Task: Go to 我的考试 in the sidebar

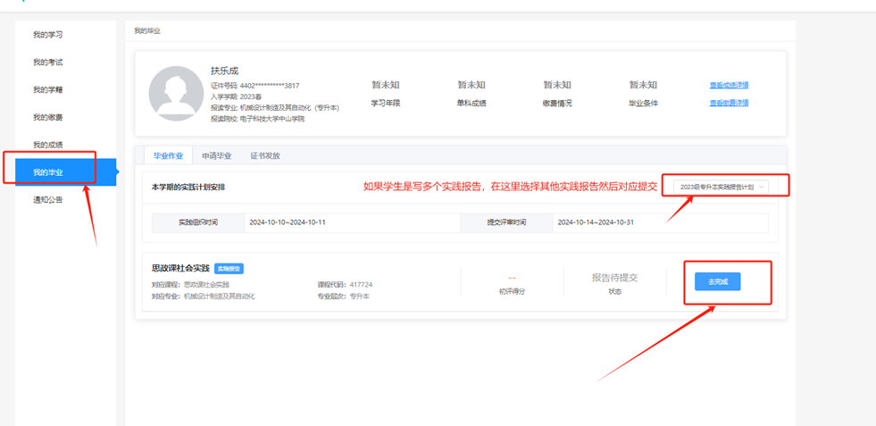Action: coord(48,63)
